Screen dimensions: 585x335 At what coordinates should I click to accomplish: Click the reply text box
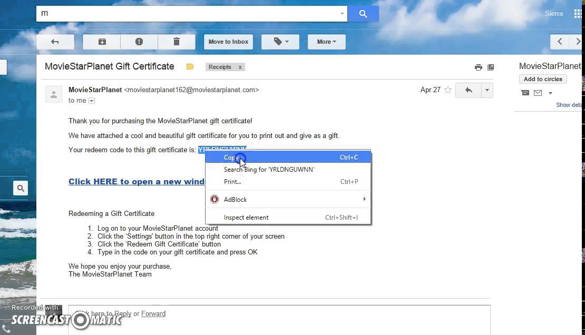pos(279,320)
